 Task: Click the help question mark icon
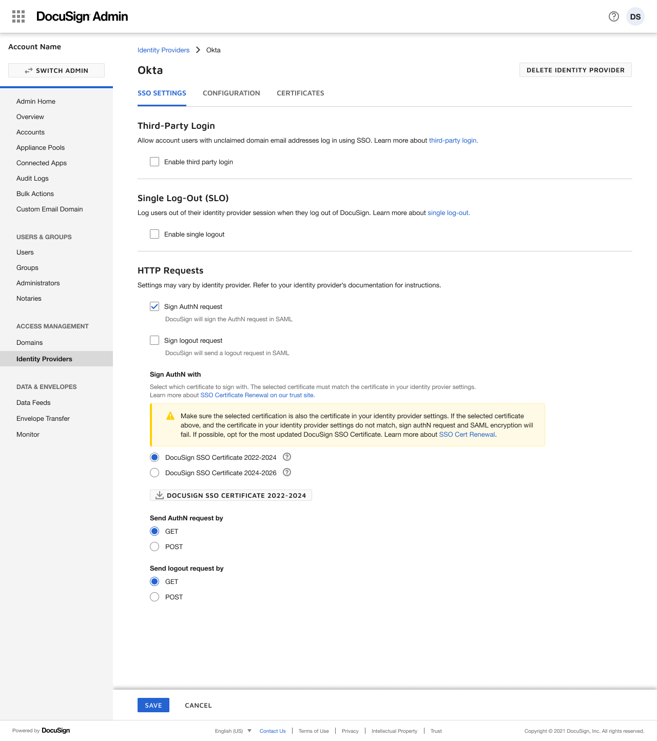[613, 16]
